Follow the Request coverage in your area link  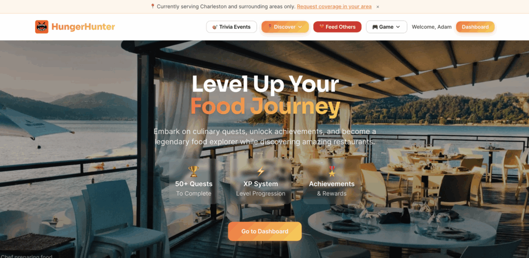click(334, 6)
